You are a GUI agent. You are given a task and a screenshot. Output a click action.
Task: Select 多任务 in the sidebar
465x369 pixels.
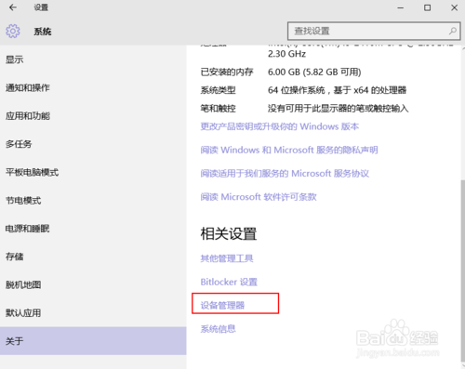click(93, 144)
